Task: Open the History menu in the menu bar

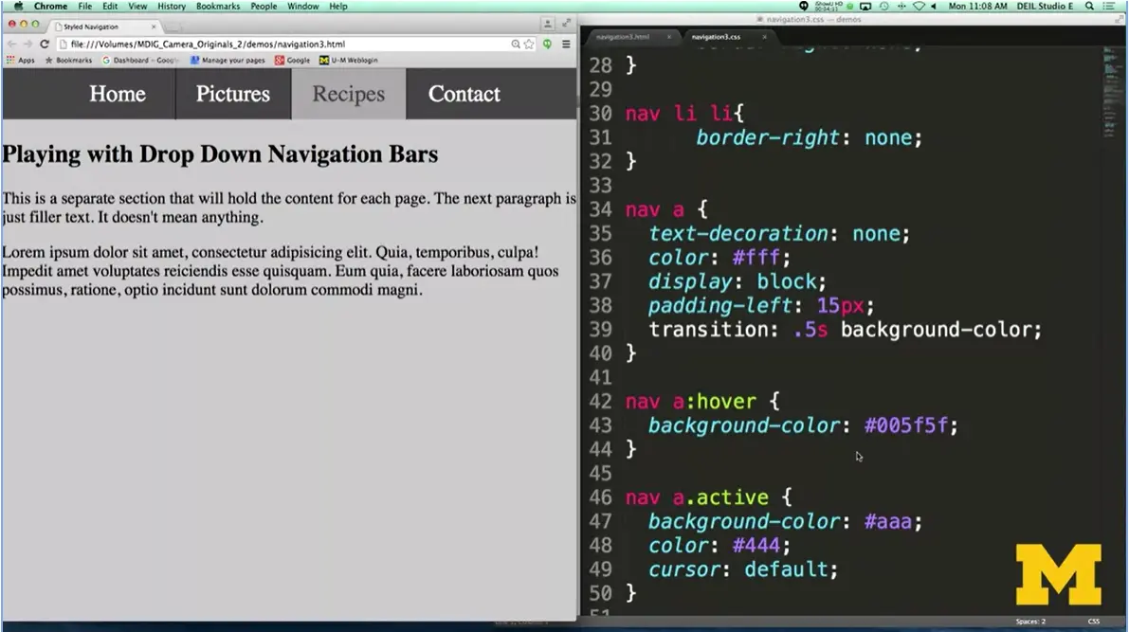Action: pos(172,6)
